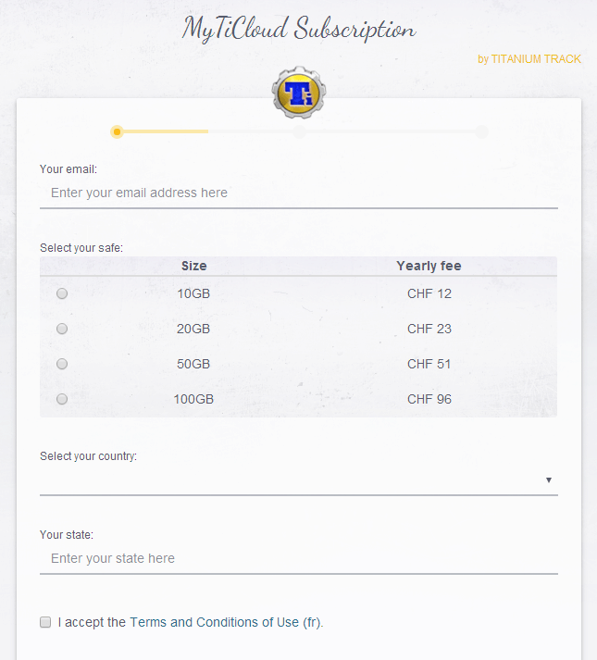Focus the email address input field

pyautogui.click(x=299, y=193)
